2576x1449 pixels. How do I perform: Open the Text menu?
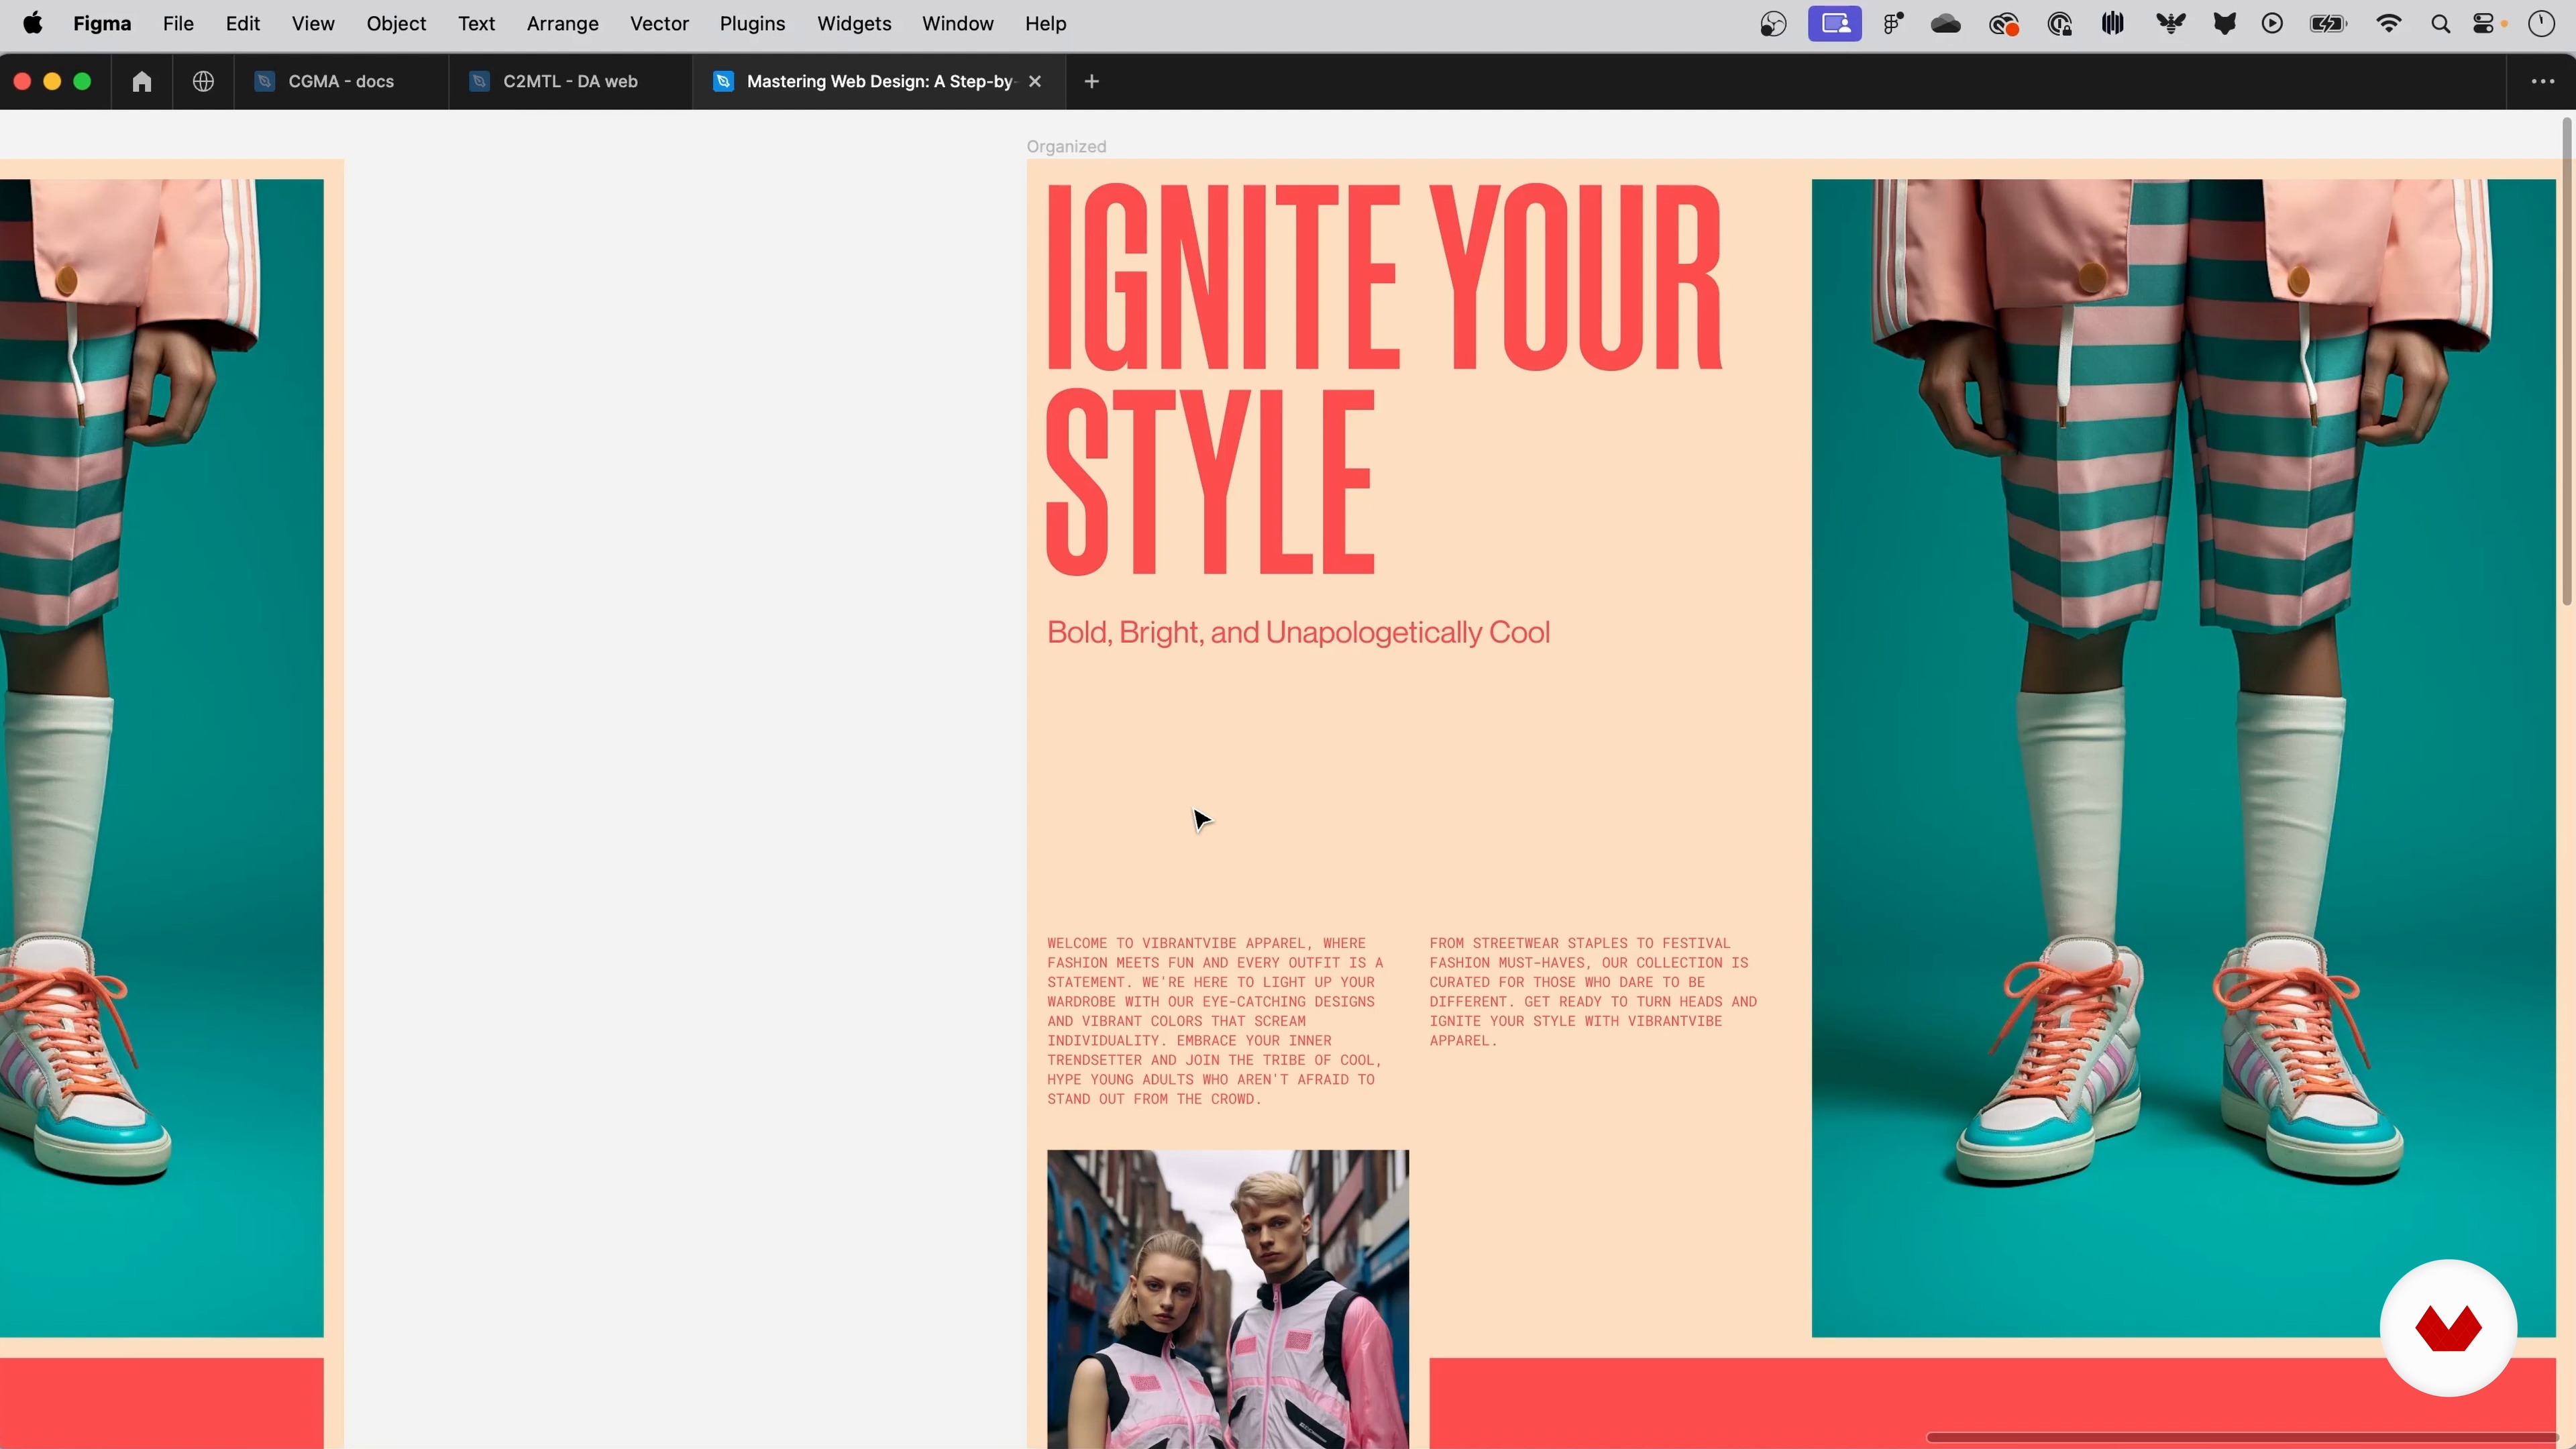[476, 23]
